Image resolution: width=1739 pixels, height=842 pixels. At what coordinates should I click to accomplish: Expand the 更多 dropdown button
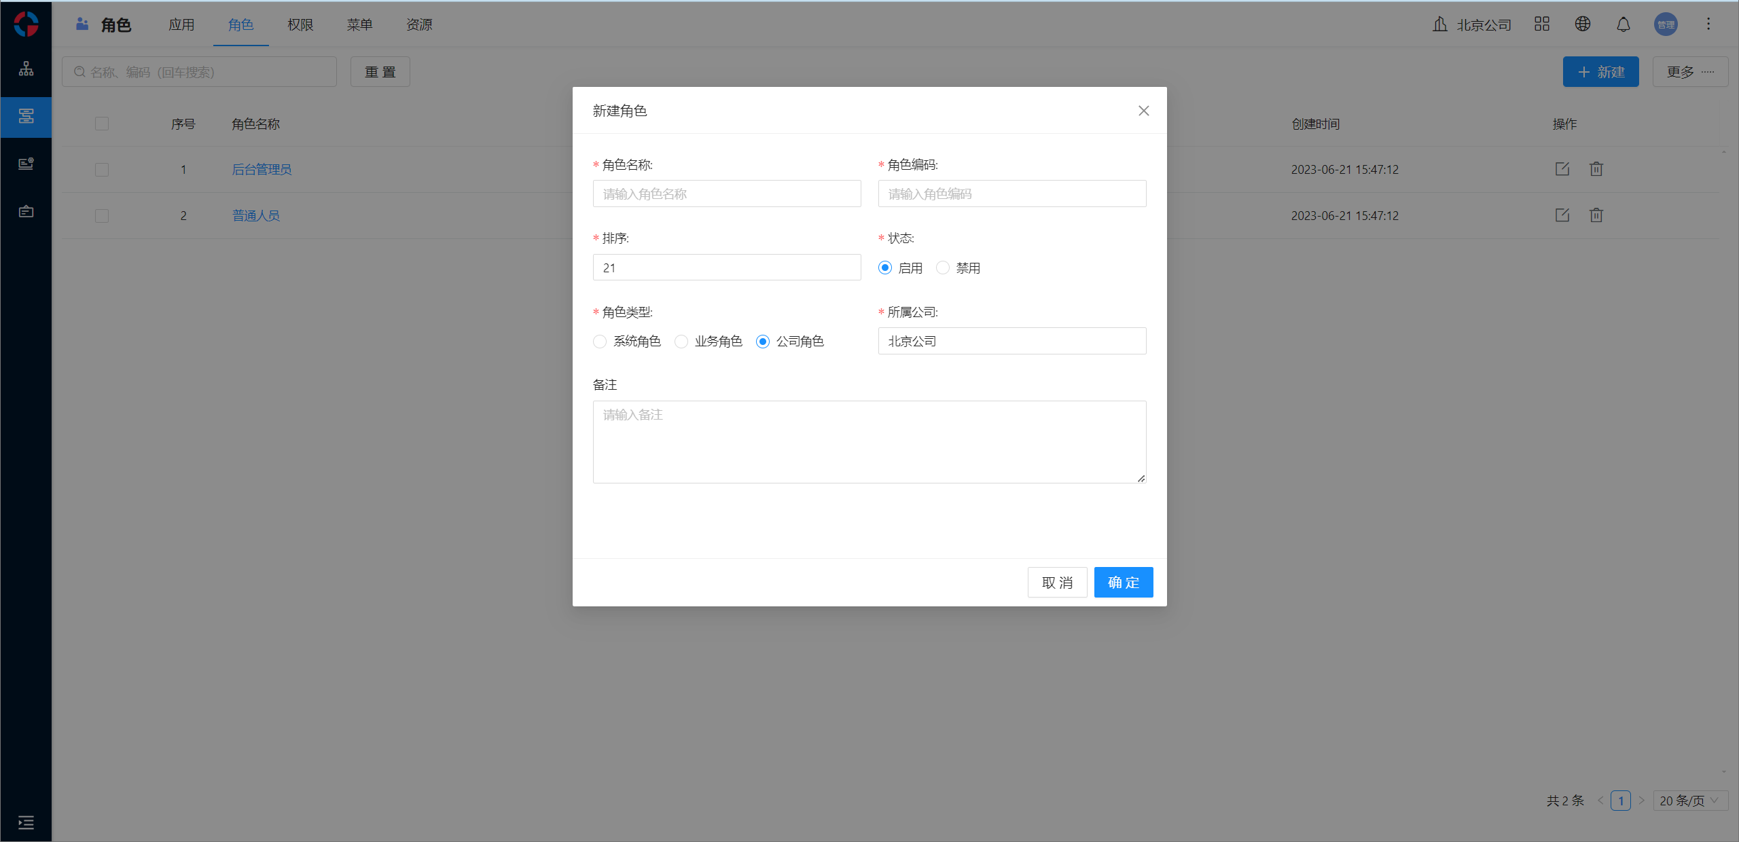(x=1689, y=72)
